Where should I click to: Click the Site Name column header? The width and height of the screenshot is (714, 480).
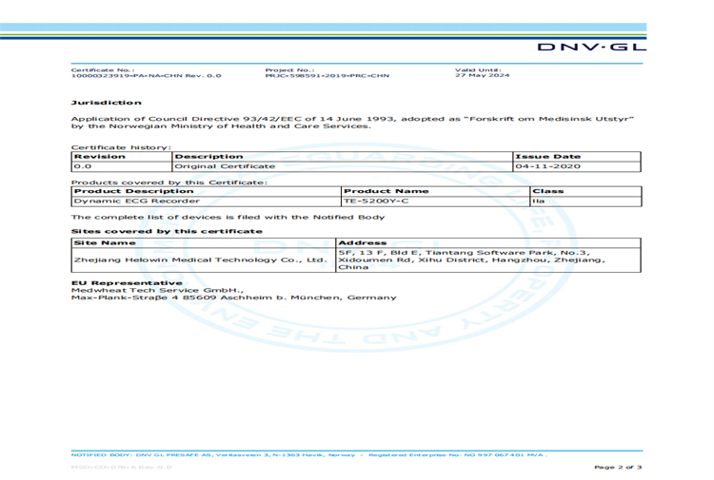tap(105, 242)
